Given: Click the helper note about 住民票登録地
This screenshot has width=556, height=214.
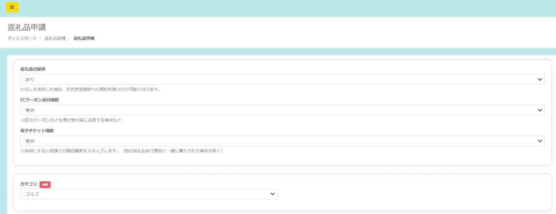Looking at the screenshot, I should coord(90,89).
